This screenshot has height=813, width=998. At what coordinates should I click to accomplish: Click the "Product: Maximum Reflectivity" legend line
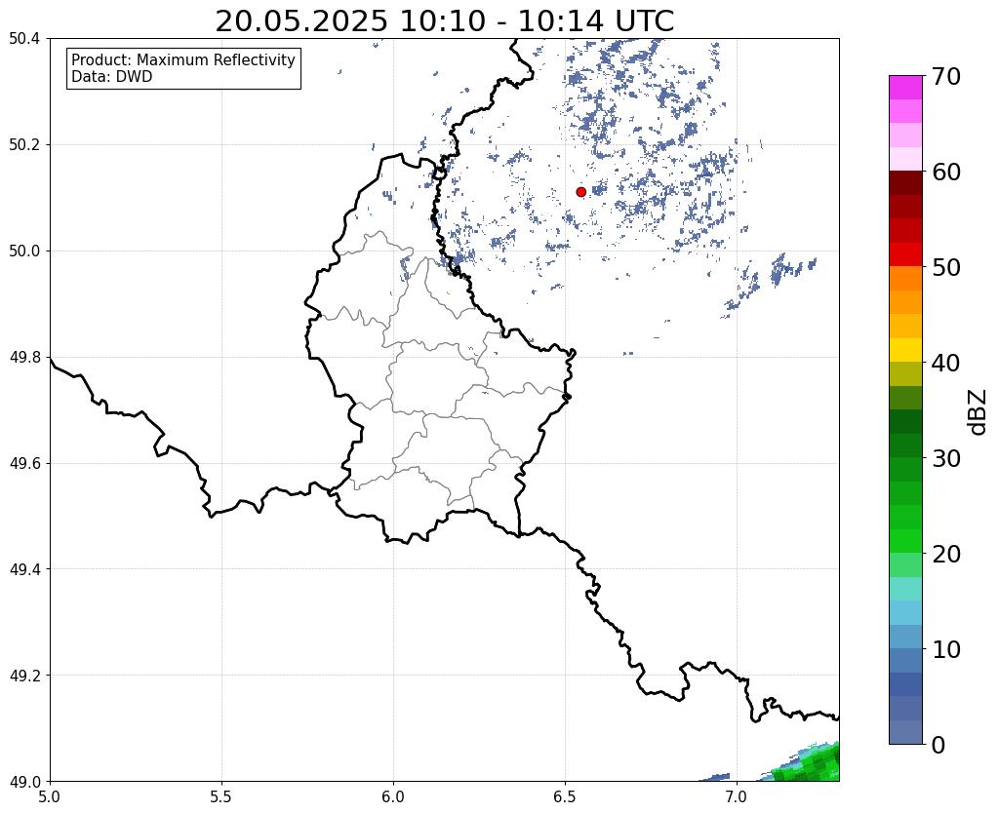[183, 59]
